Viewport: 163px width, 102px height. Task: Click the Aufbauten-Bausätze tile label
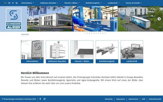57,61
